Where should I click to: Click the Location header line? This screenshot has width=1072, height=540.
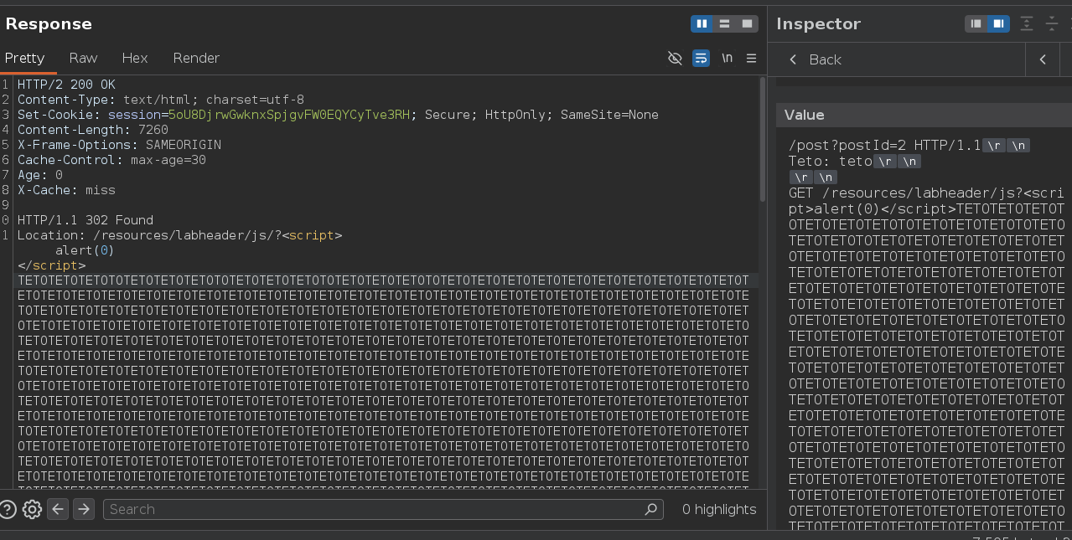pyautogui.click(x=179, y=235)
